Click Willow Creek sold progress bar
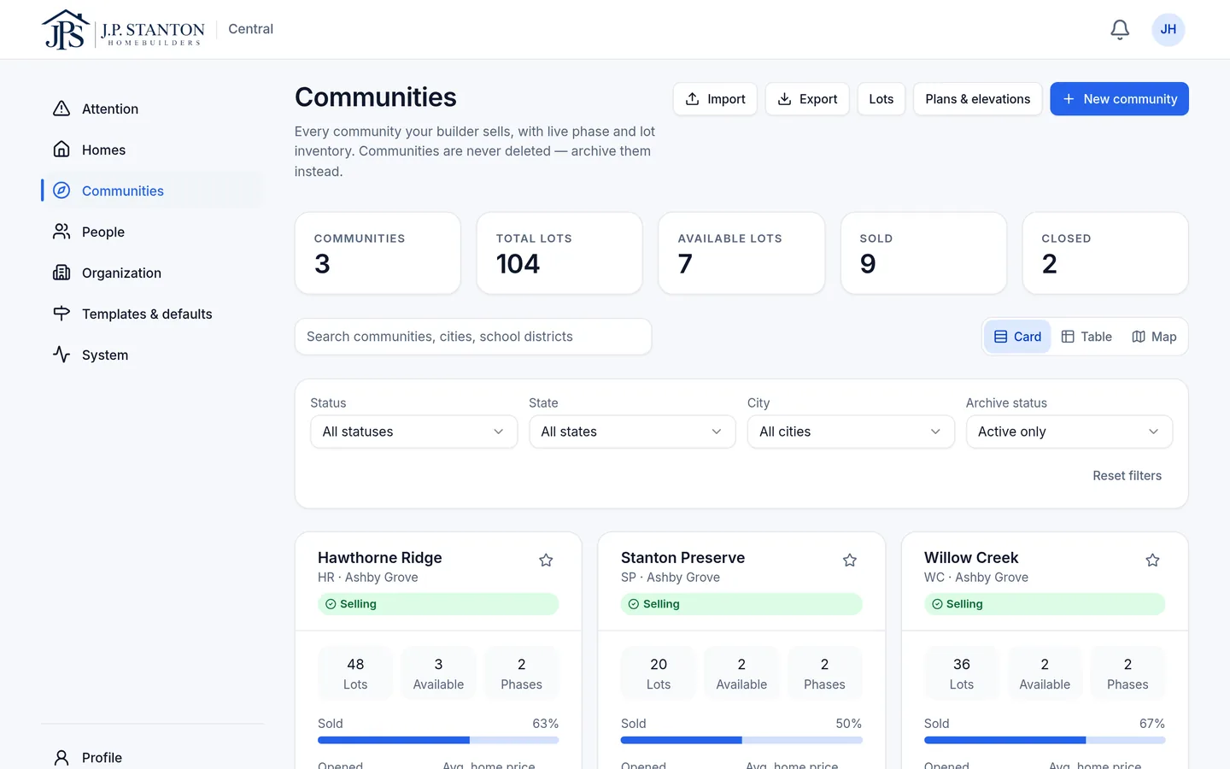1230x769 pixels. tap(1045, 740)
